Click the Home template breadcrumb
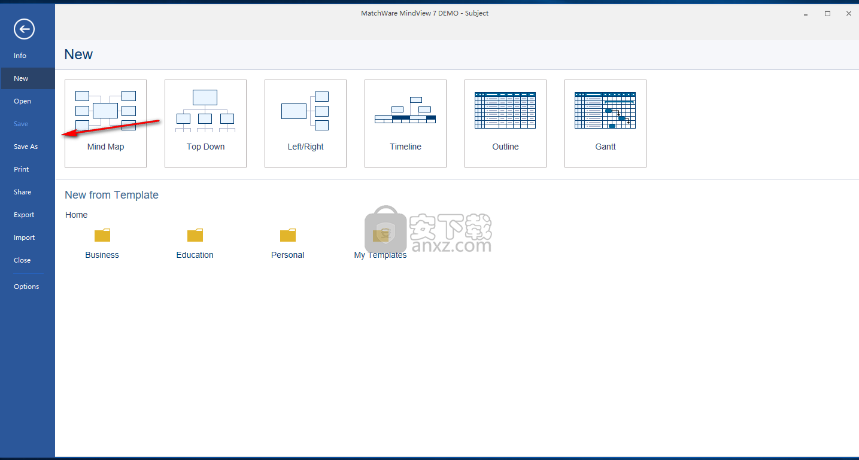859x460 pixels. (77, 215)
